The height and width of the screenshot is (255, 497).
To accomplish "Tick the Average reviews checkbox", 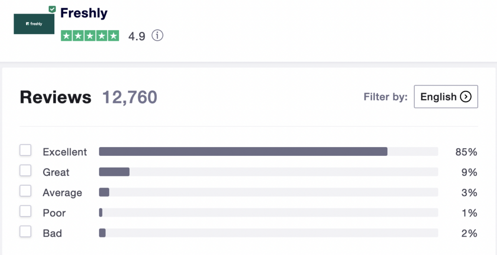I will [25, 192].
